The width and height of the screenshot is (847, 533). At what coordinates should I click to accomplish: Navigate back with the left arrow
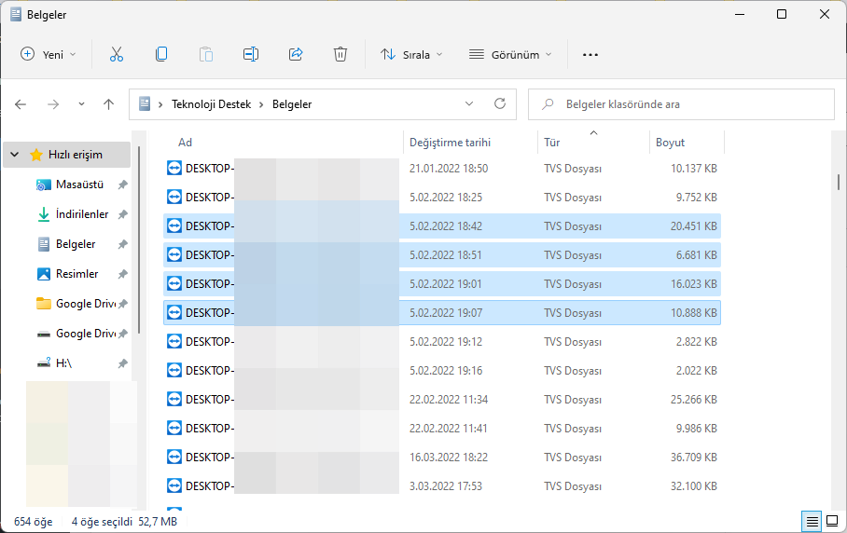click(x=21, y=104)
